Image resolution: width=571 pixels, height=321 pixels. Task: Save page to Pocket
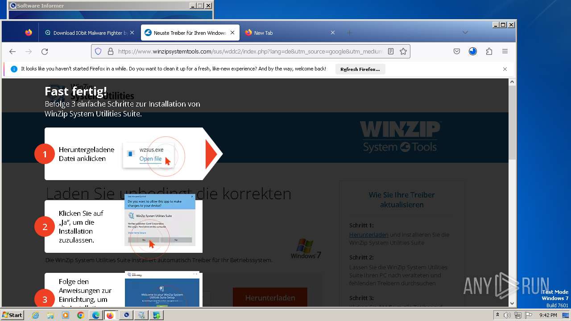[457, 51]
